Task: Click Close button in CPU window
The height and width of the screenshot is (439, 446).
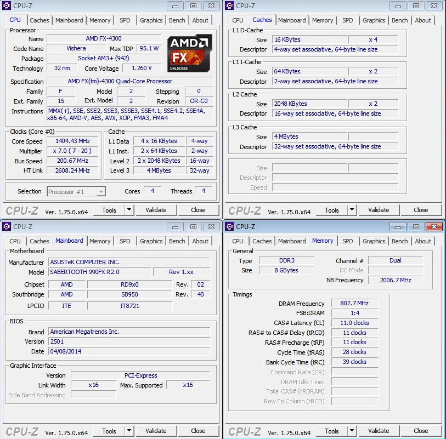Action: tap(198, 210)
